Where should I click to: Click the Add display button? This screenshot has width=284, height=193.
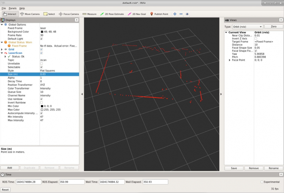(10, 168)
